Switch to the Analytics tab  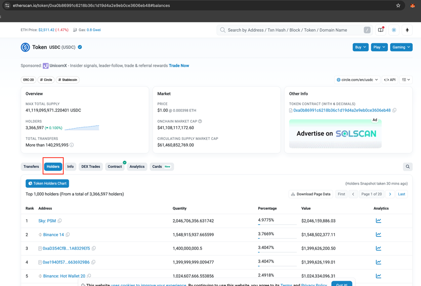pyautogui.click(x=137, y=167)
